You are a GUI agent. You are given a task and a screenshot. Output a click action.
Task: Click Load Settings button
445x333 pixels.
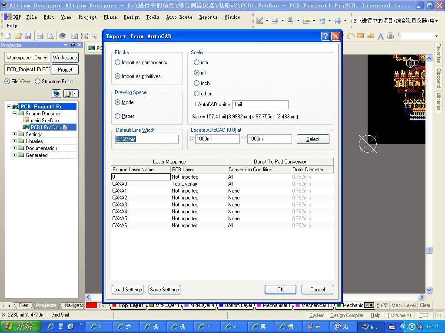(128, 289)
